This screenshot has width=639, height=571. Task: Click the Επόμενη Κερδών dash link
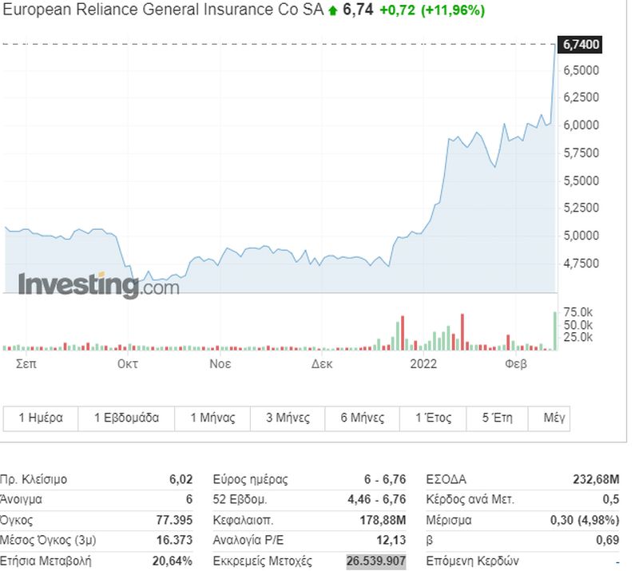click(x=617, y=562)
